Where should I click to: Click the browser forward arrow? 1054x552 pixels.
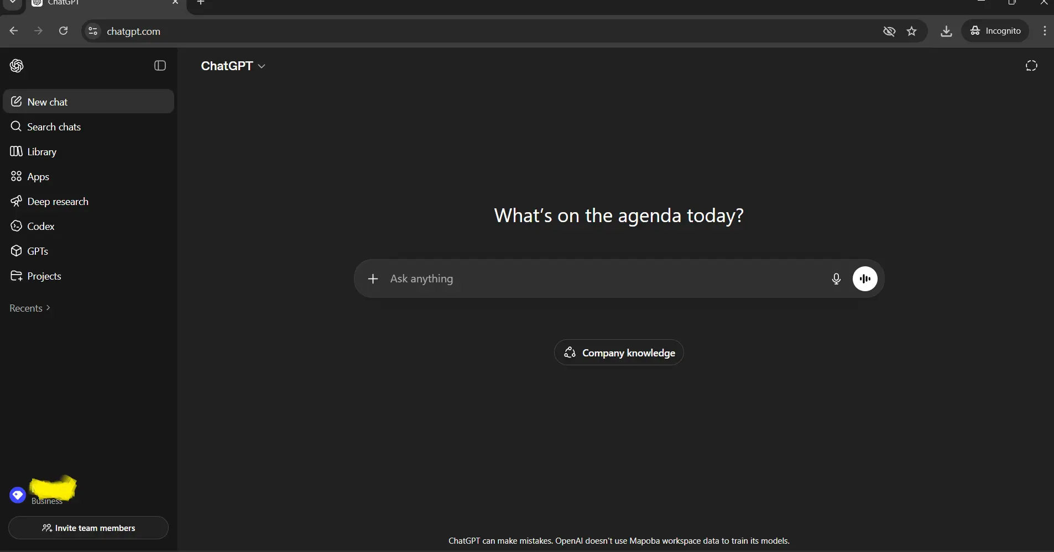pos(38,31)
